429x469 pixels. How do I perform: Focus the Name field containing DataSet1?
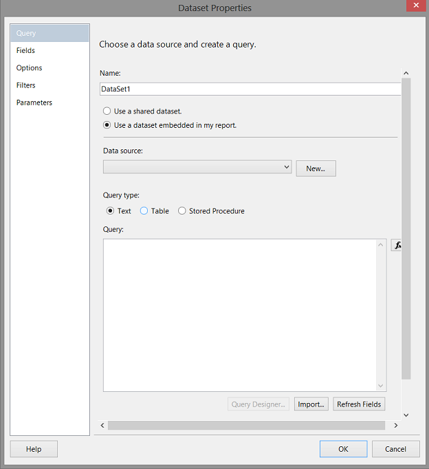(x=250, y=89)
